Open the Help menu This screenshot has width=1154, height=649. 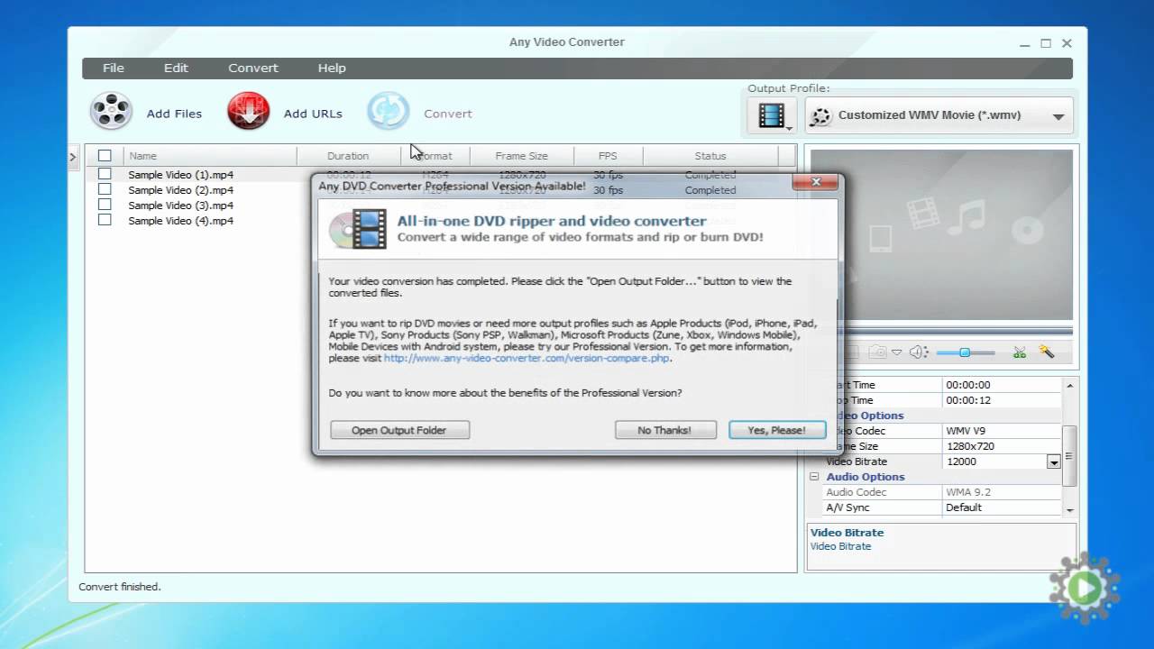point(332,68)
